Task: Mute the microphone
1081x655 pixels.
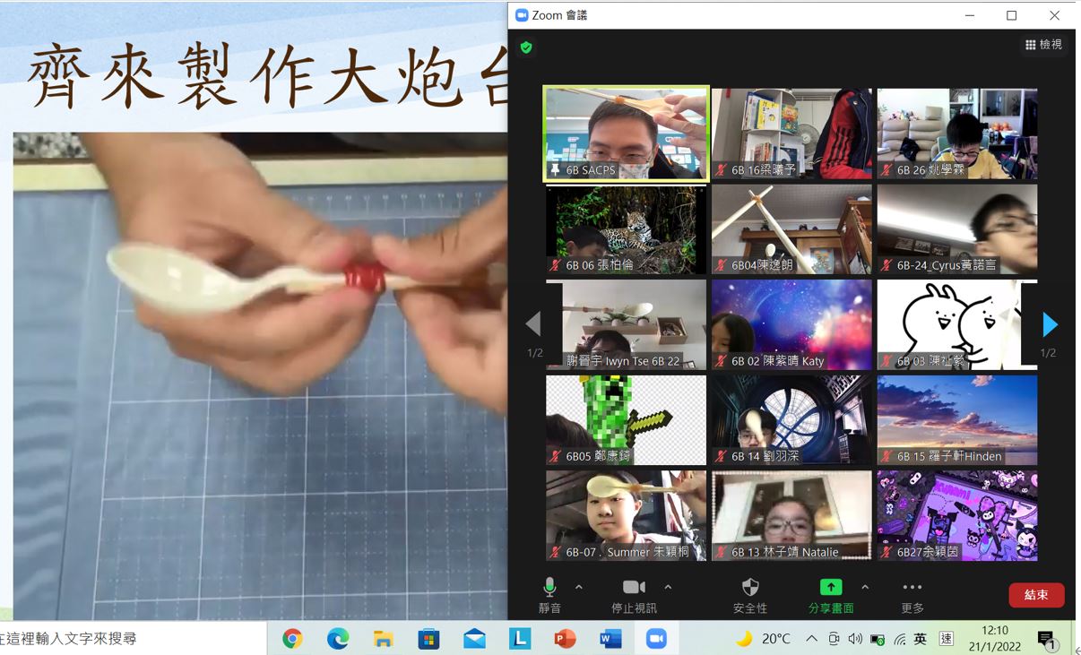Action: coord(549,588)
